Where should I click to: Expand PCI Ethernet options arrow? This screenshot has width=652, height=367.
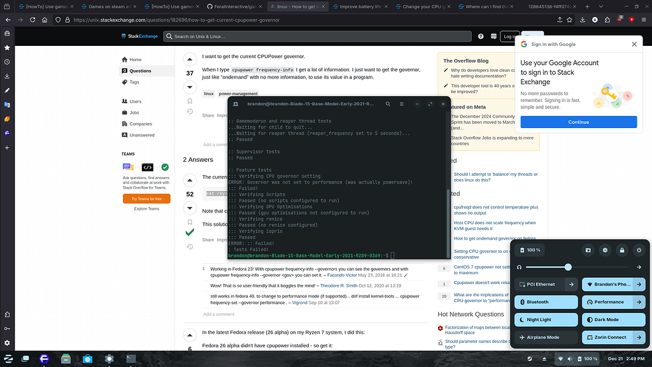coord(571,285)
